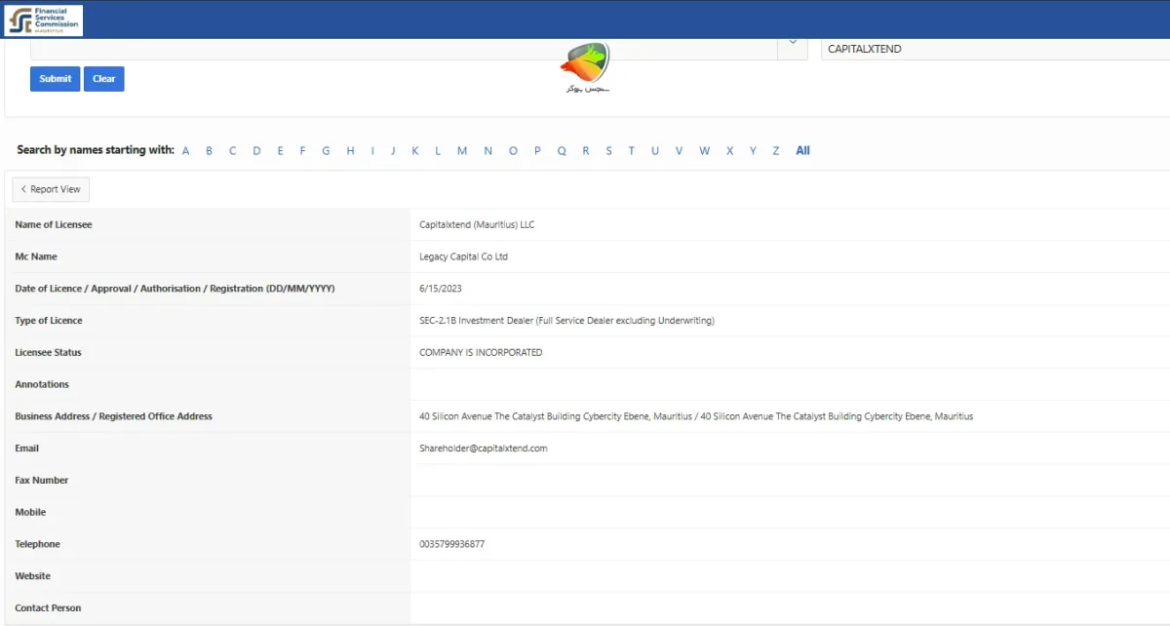Image resolution: width=1170 pixels, height=626 pixels.
Task: Filter names starting with J
Action: pyautogui.click(x=393, y=150)
